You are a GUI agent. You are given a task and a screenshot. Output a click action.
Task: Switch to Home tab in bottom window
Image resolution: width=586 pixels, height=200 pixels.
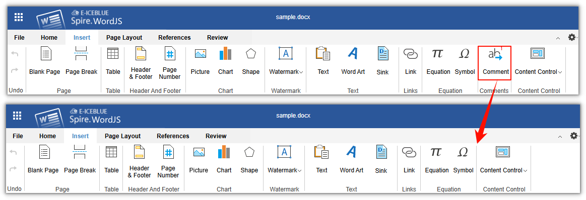[47, 136]
